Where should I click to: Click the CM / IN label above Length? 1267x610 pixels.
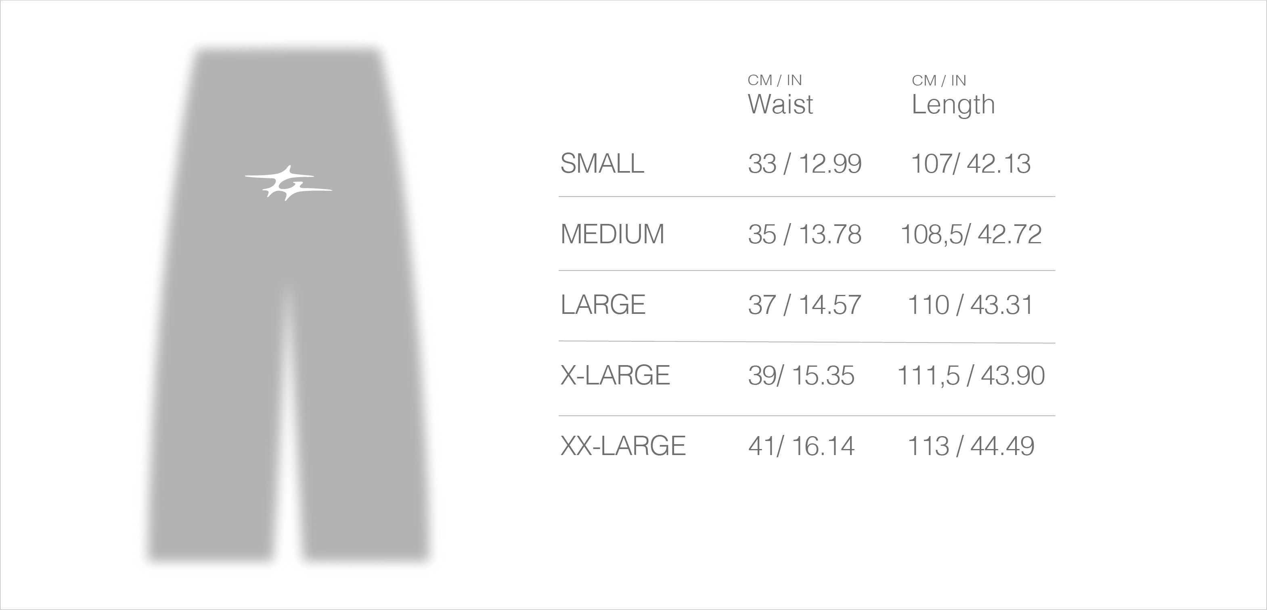coord(939,80)
